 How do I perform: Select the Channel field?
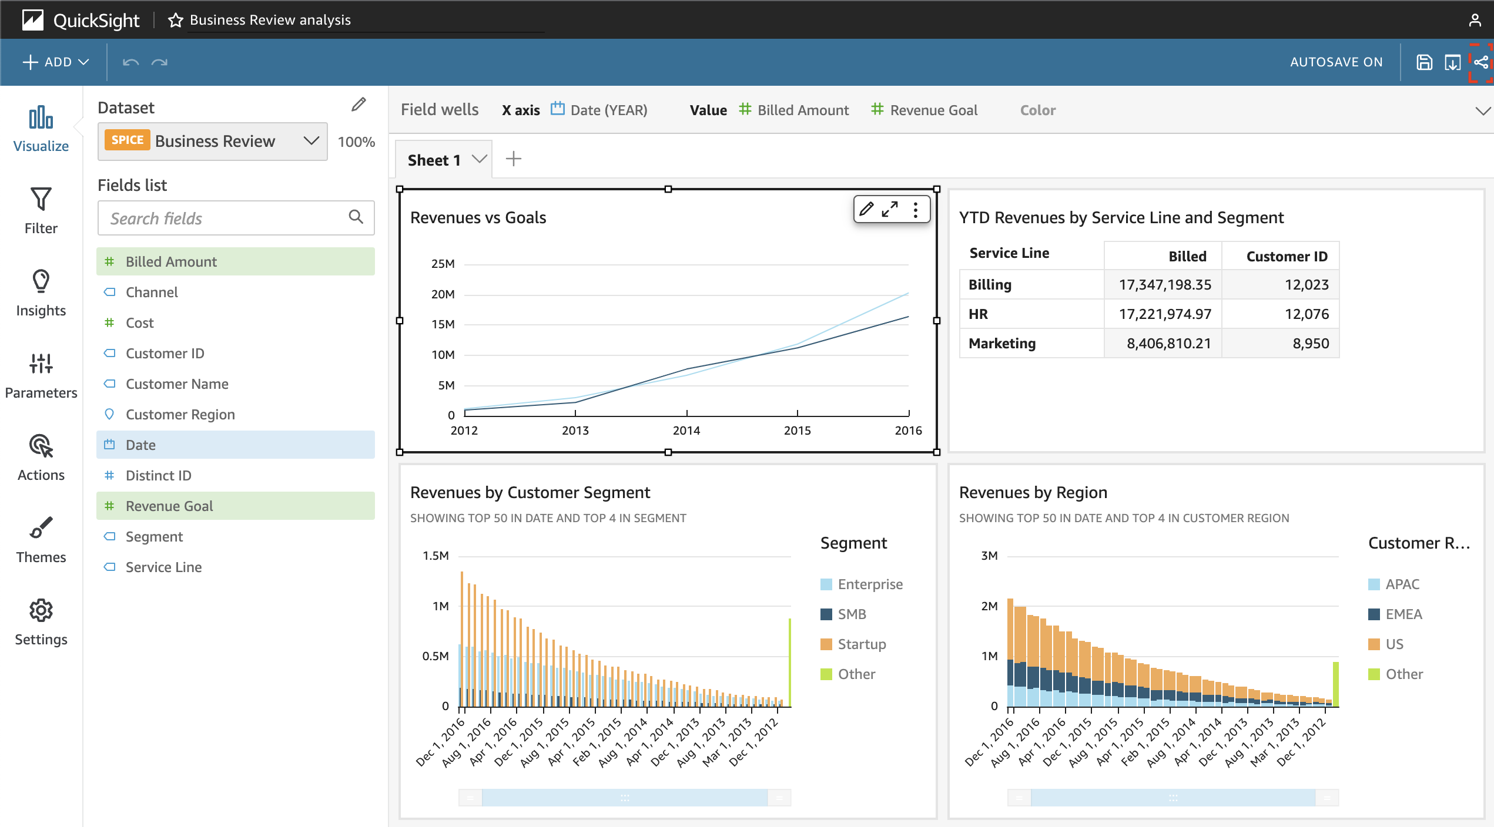[236, 292]
